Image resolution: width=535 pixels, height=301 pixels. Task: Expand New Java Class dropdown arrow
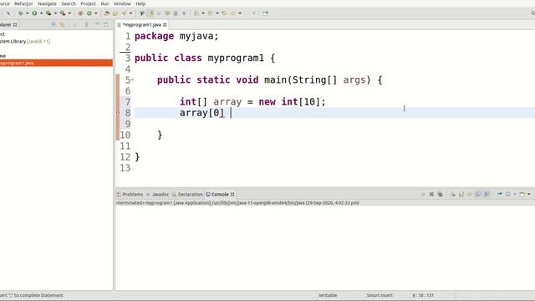(96, 13)
